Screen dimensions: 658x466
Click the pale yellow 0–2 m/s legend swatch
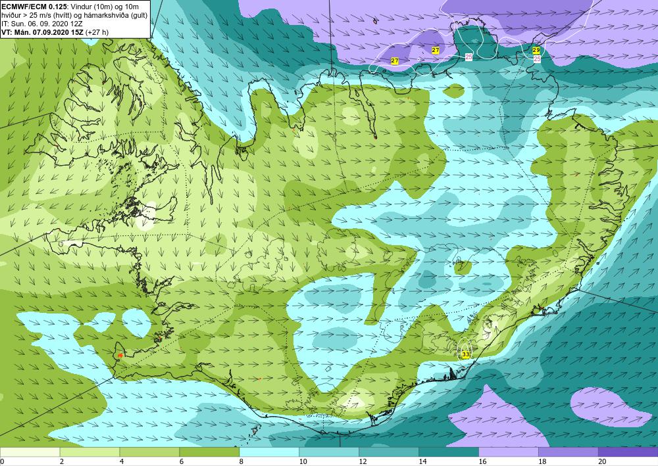tap(30, 452)
